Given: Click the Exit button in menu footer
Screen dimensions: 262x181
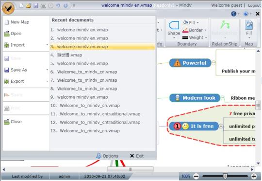Looking at the screenshot, I should pos(137,156).
